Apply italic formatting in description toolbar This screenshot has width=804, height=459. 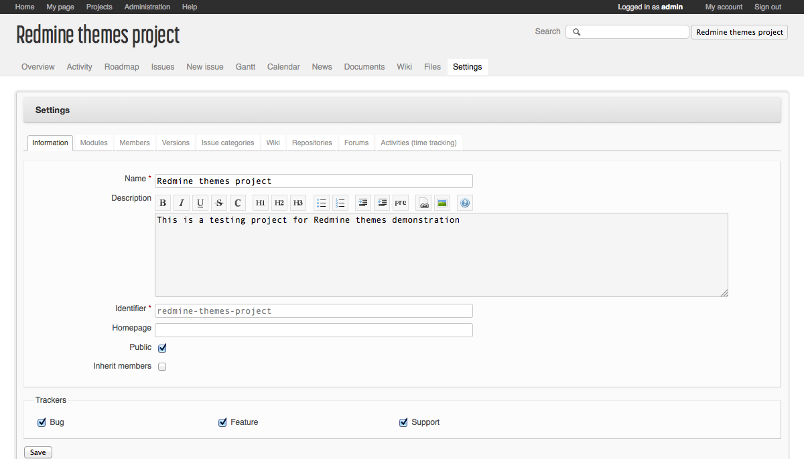182,203
